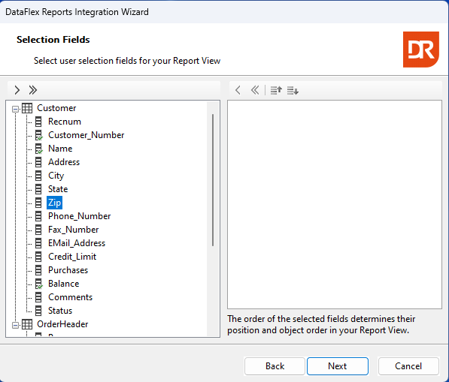Screen dimensions: 449x382
Task: Collapse the OrderHeader table node
Action: (16, 325)
